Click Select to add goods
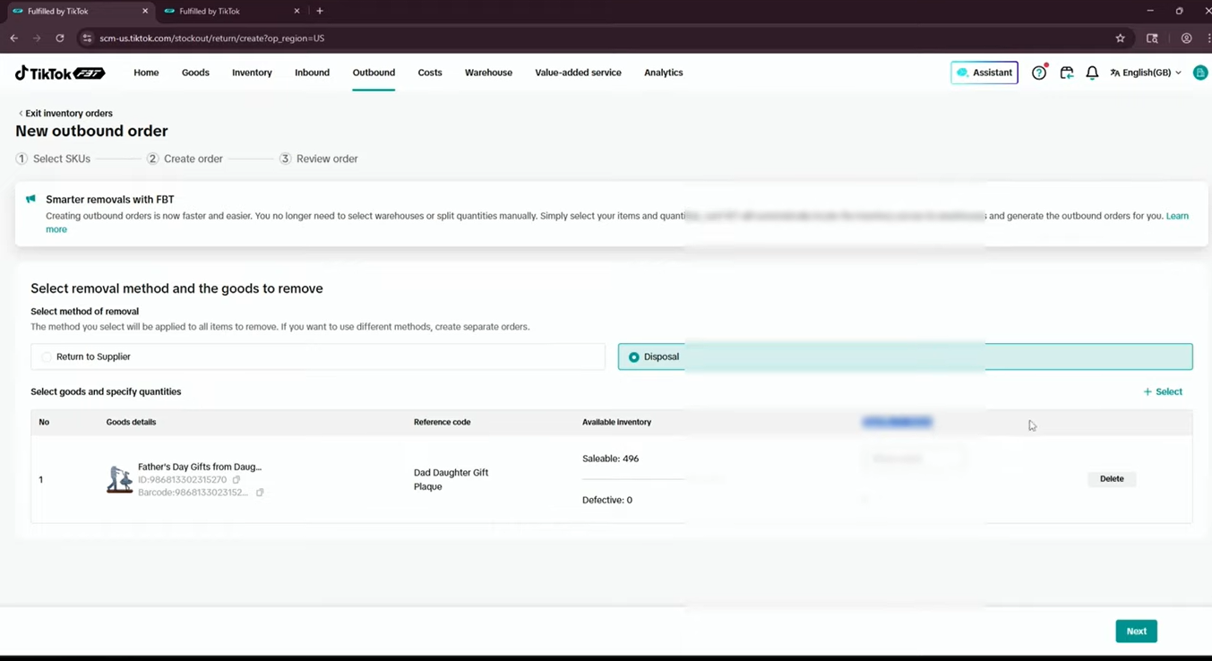Screen dimensions: 1212x661 [x=1163, y=391]
